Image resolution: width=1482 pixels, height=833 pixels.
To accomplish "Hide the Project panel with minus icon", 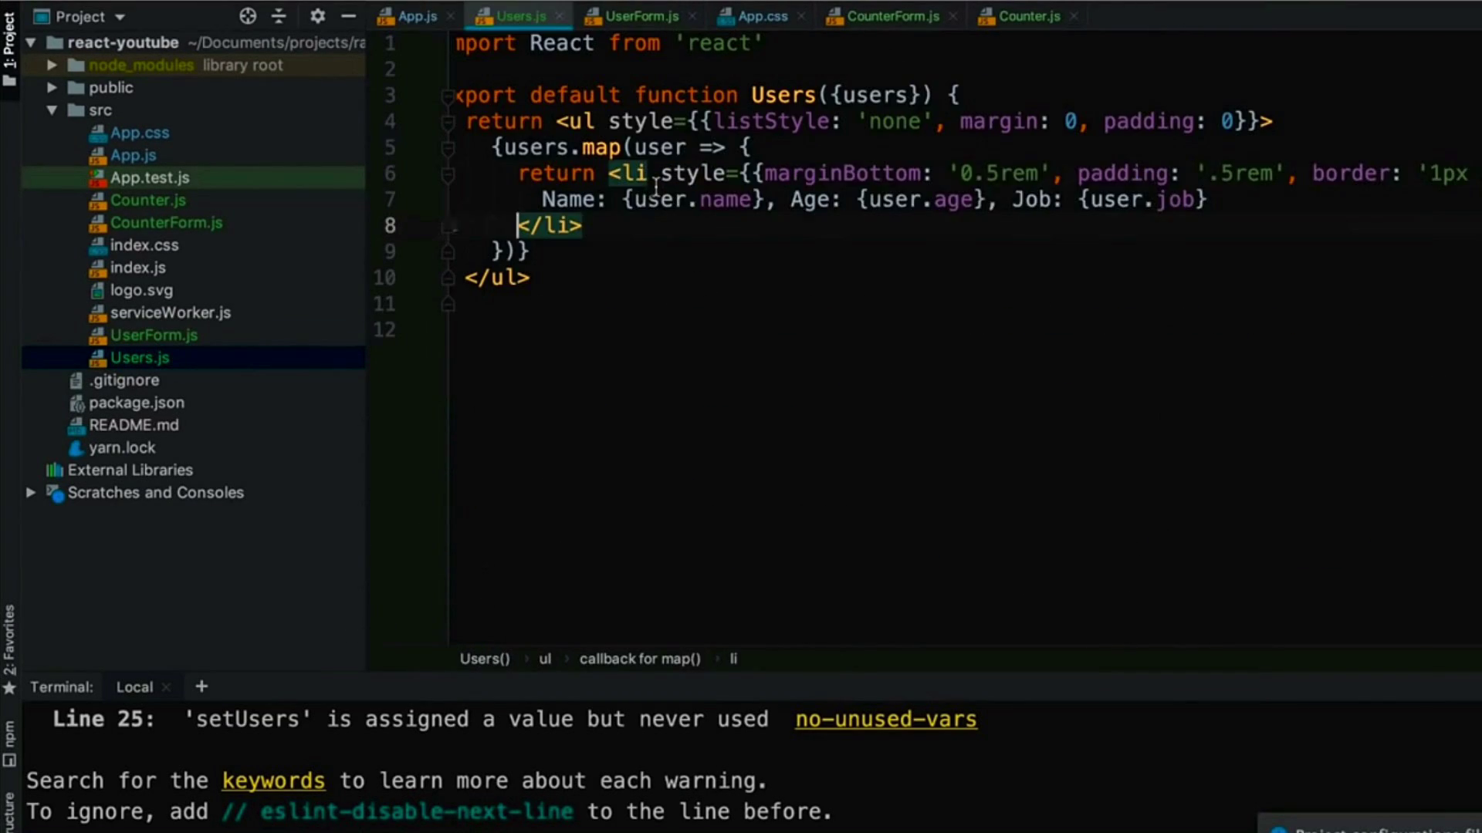I will pos(348,16).
